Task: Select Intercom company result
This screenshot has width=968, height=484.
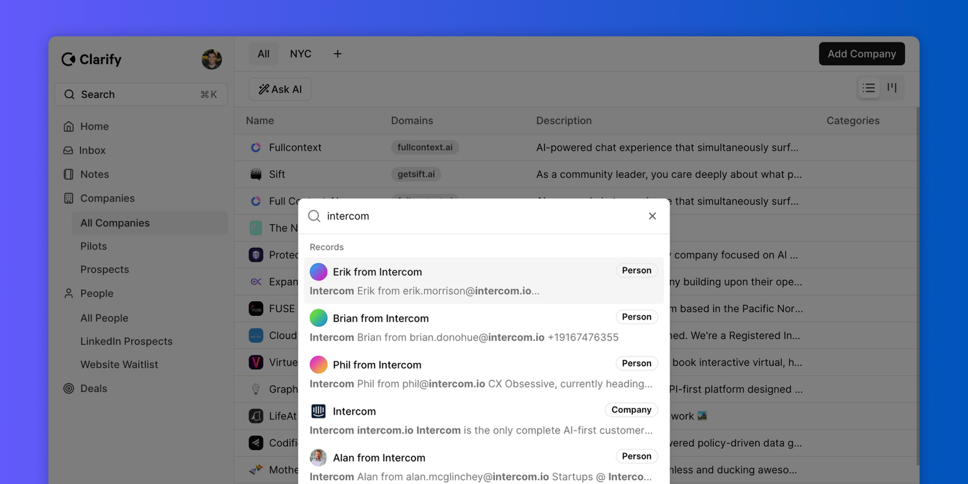Action: (484, 420)
